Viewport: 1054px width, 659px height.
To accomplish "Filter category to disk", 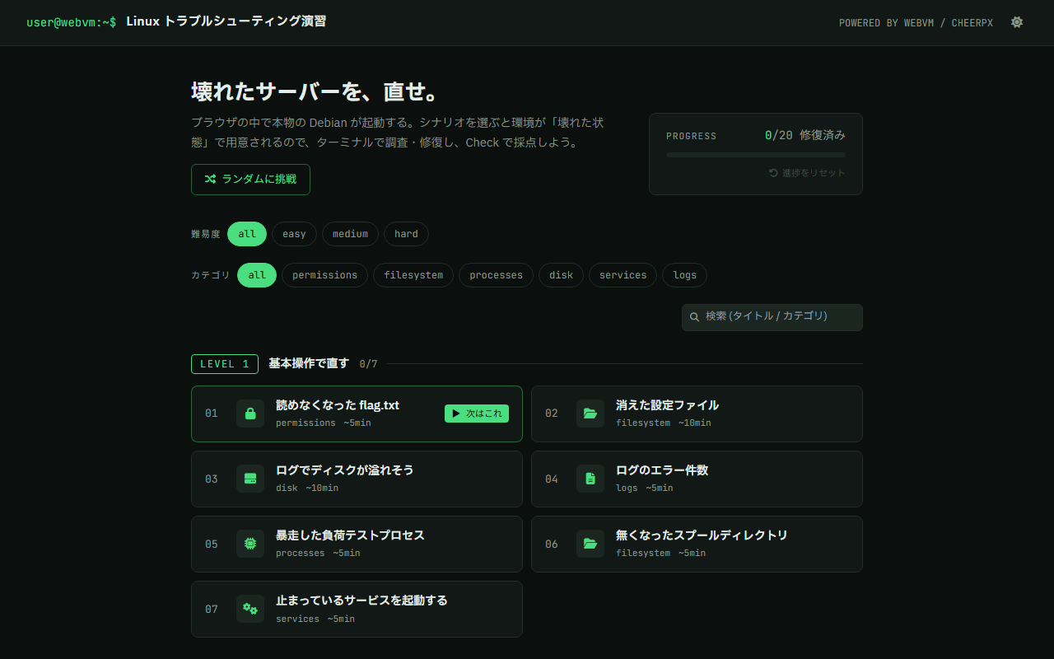I will [561, 275].
